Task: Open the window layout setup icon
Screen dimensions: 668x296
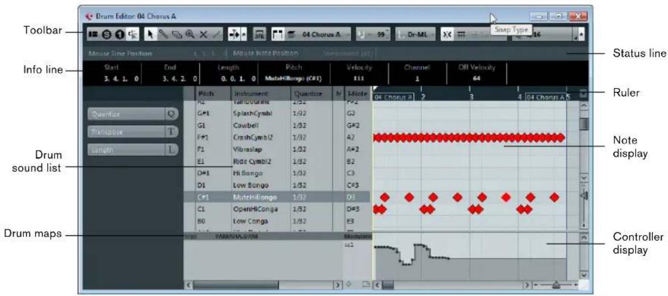Action: click(x=92, y=35)
